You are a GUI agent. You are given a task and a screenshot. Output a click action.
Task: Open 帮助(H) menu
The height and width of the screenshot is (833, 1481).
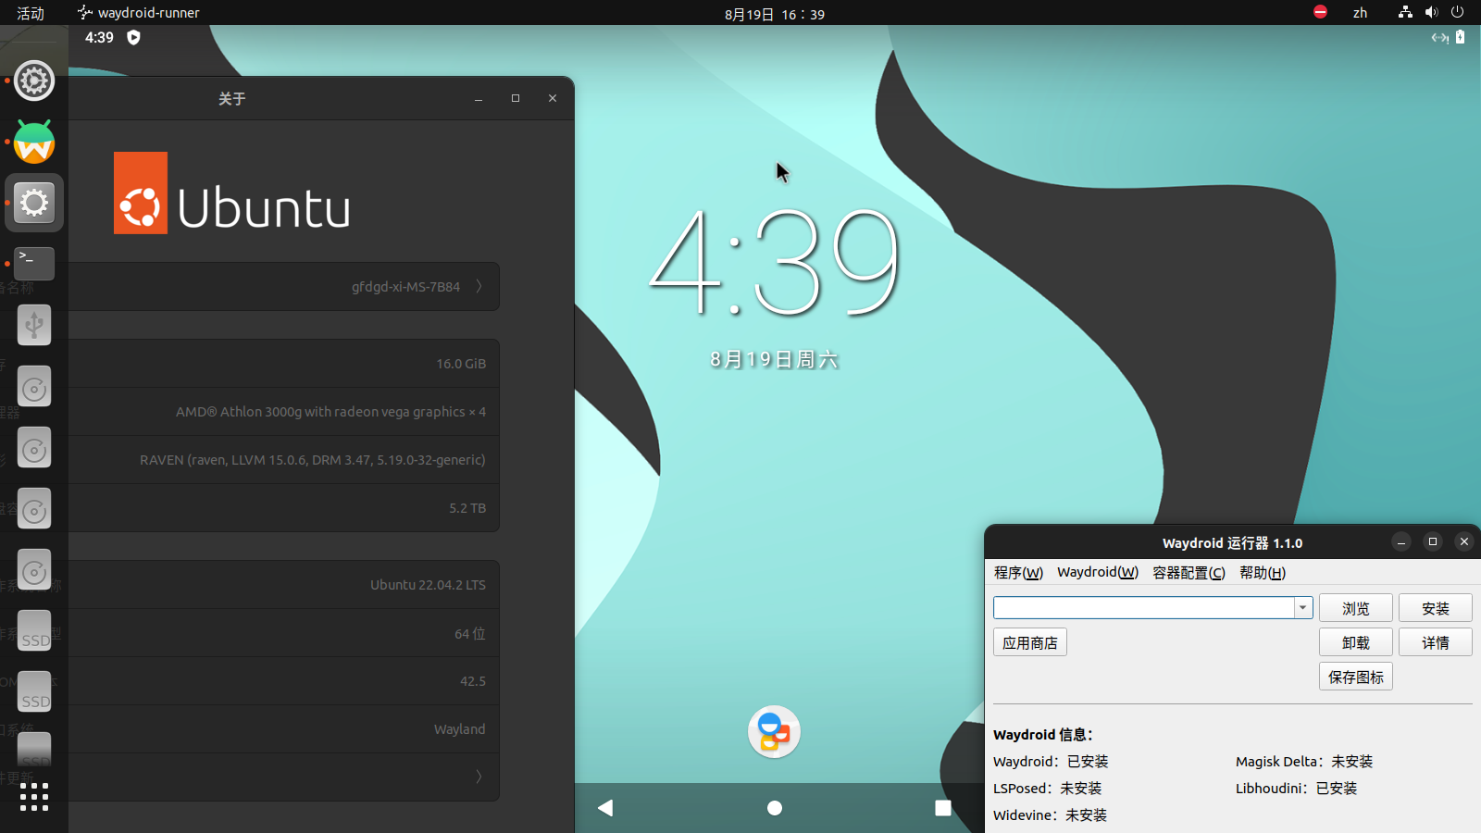[1263, 572]
